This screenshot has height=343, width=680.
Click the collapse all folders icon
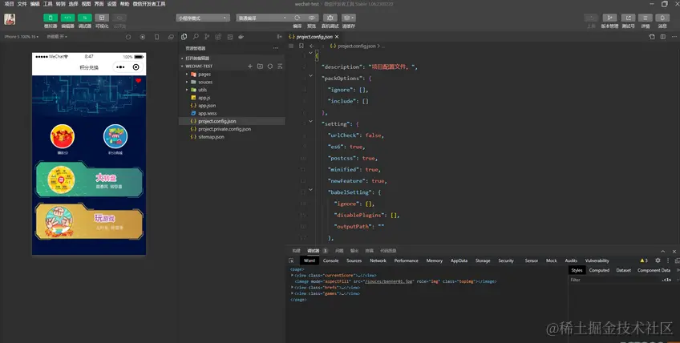pos(280,67)
